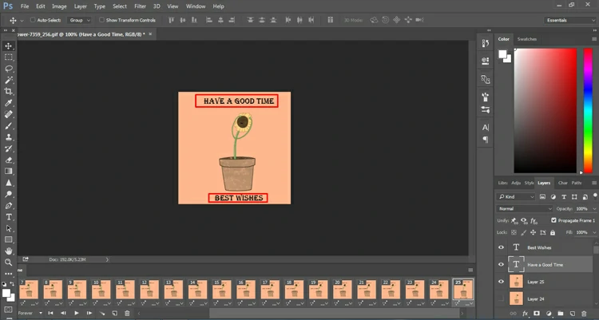Open the Filter menu
599x320 pixels.
[141, 6]
